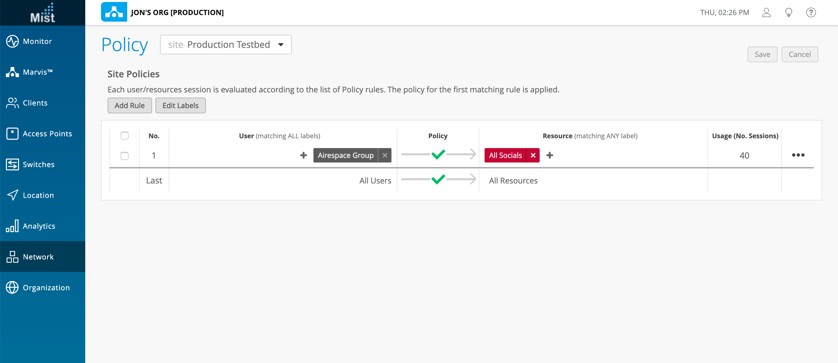The height and width of the screenshot is (363, 838).
Task: Click the lightbulb what's new icon
Action: (x=788, y=12)
